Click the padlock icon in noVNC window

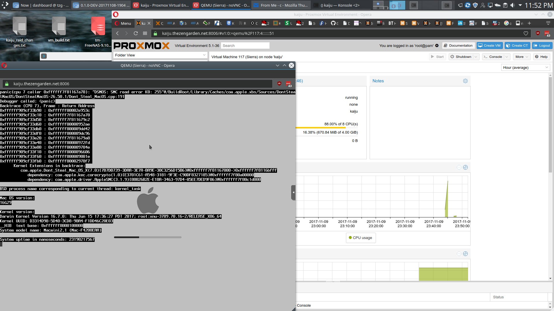point(7,84)
